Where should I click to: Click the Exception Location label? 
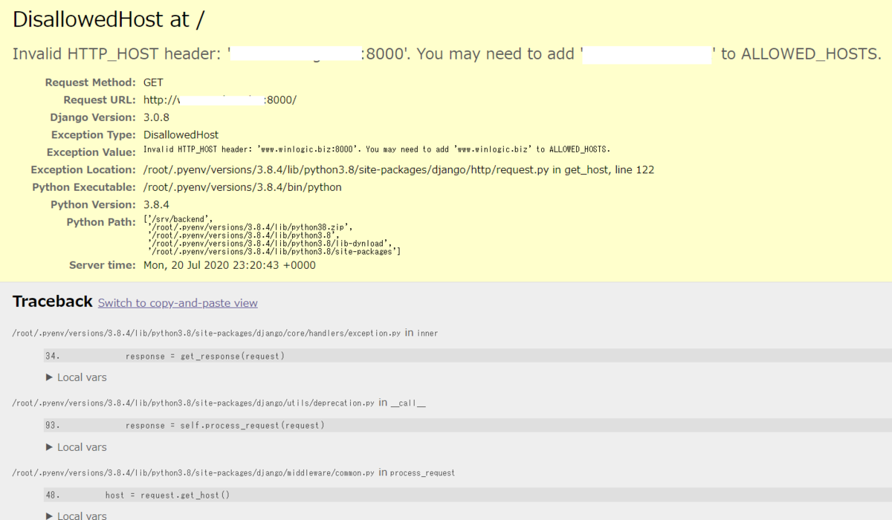pos(83,169)
